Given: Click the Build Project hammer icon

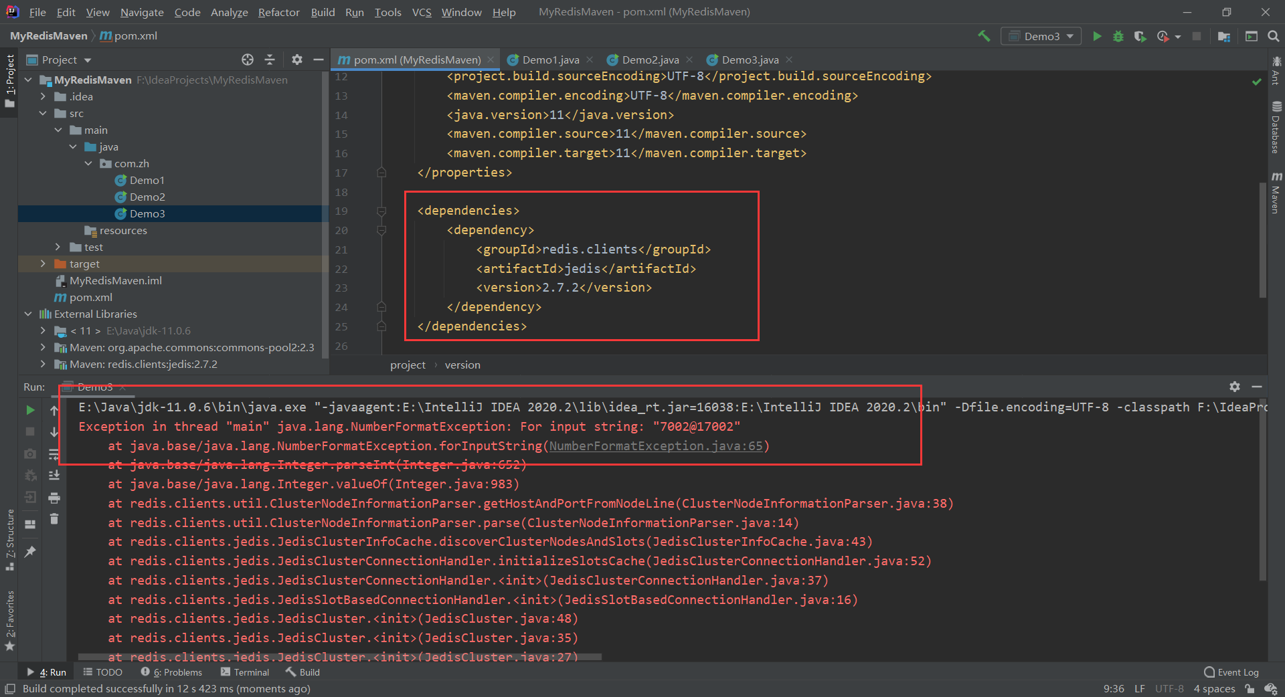Looking at the screenshot, I should coord(984,36).
